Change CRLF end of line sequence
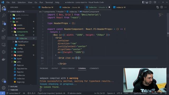 126,93
